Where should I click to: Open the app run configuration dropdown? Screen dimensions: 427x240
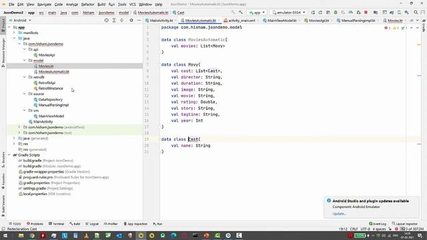click(257, 13)
